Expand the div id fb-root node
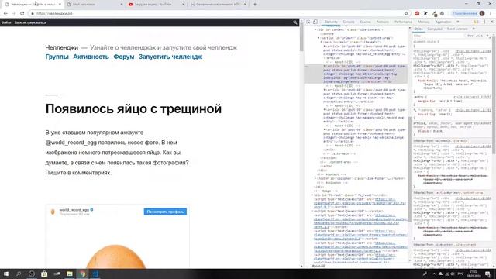496x279 pixels. [312, 195]
